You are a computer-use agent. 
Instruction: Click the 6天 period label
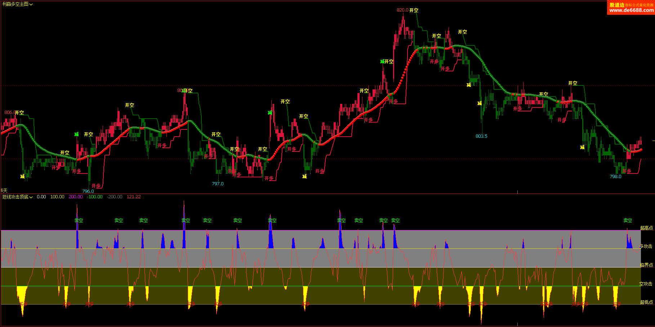[x=4, y=190]
